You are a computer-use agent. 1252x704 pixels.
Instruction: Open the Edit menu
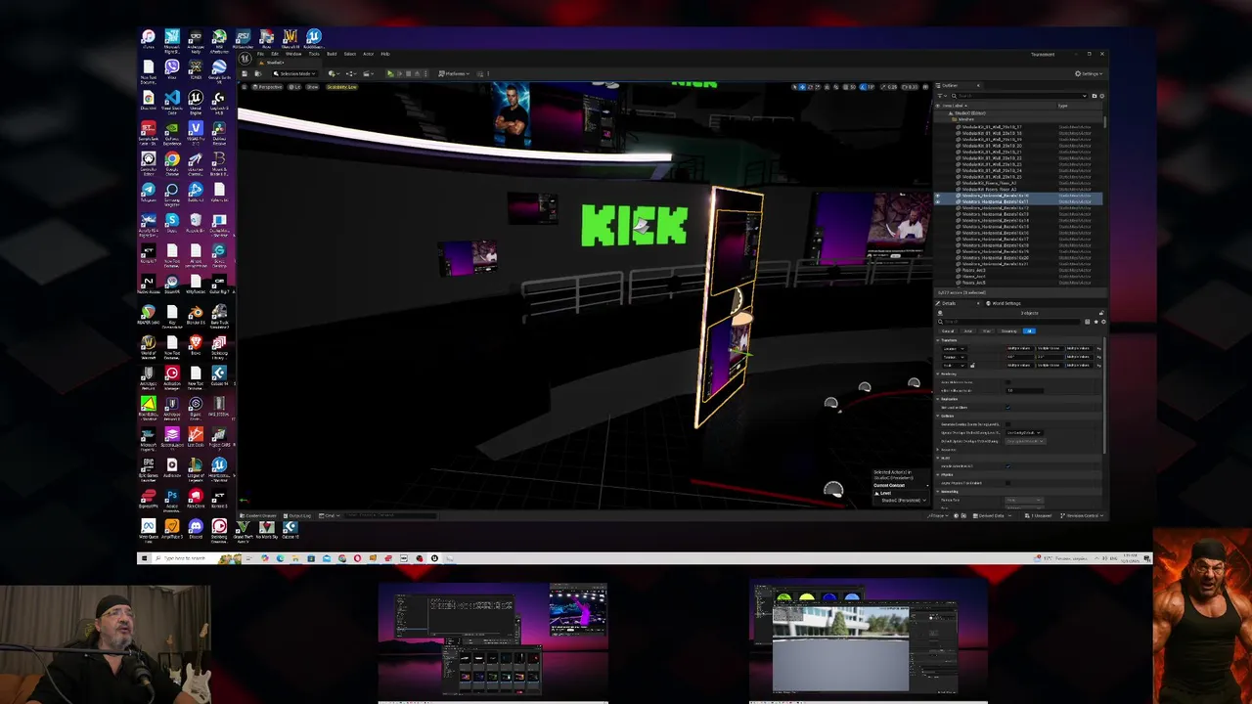pyautogui.click(x=275, y=54)
